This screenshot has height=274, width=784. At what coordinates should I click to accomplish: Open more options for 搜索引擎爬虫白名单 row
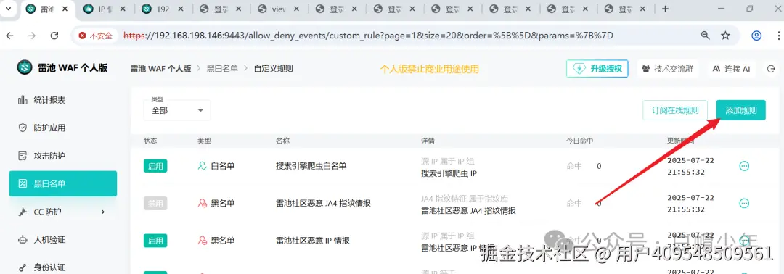(744, 166)
